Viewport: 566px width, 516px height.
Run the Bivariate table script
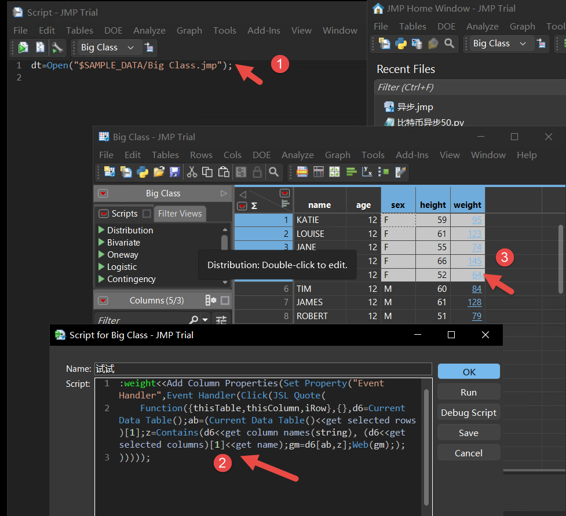click(101, 242)
